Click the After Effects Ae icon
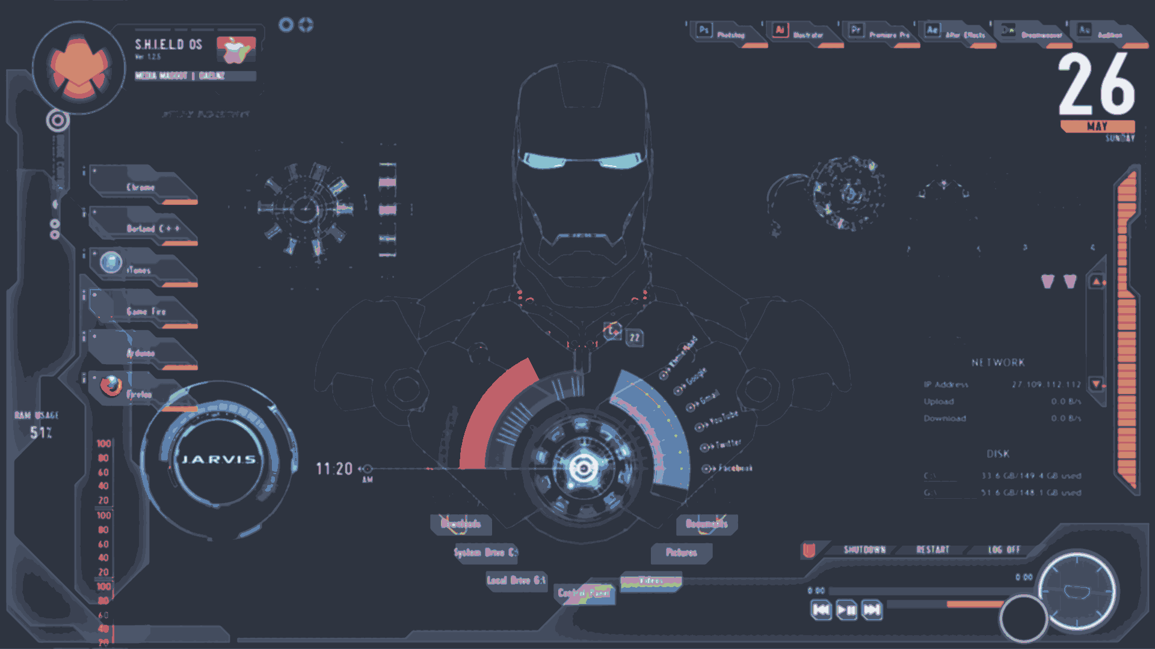The image size is (1155, 649). tap(932, 29)
